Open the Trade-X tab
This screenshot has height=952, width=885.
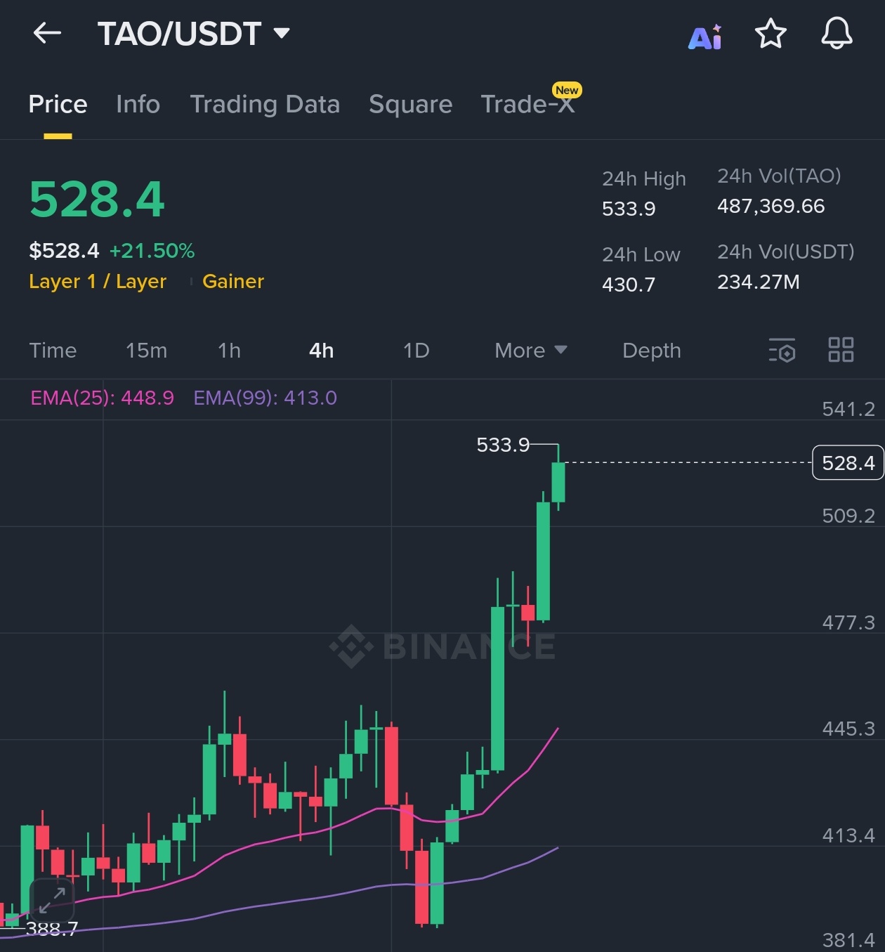(527, 104)
